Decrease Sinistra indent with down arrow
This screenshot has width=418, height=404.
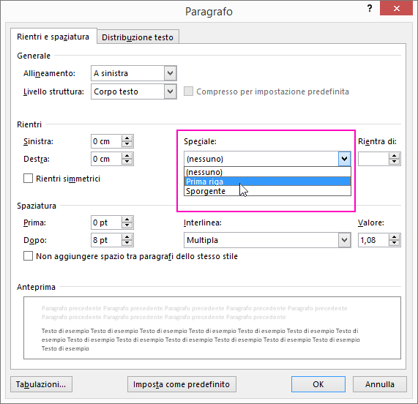[127, 144]
